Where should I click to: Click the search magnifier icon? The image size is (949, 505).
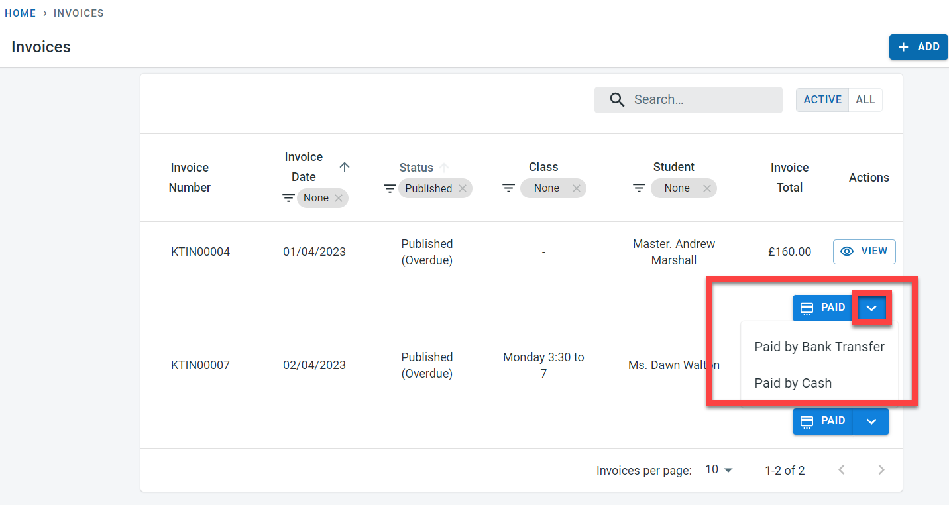617,100
